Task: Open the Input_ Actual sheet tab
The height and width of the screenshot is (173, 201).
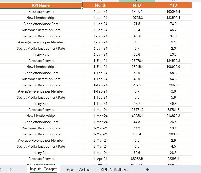Action: (x=78, y=170)
